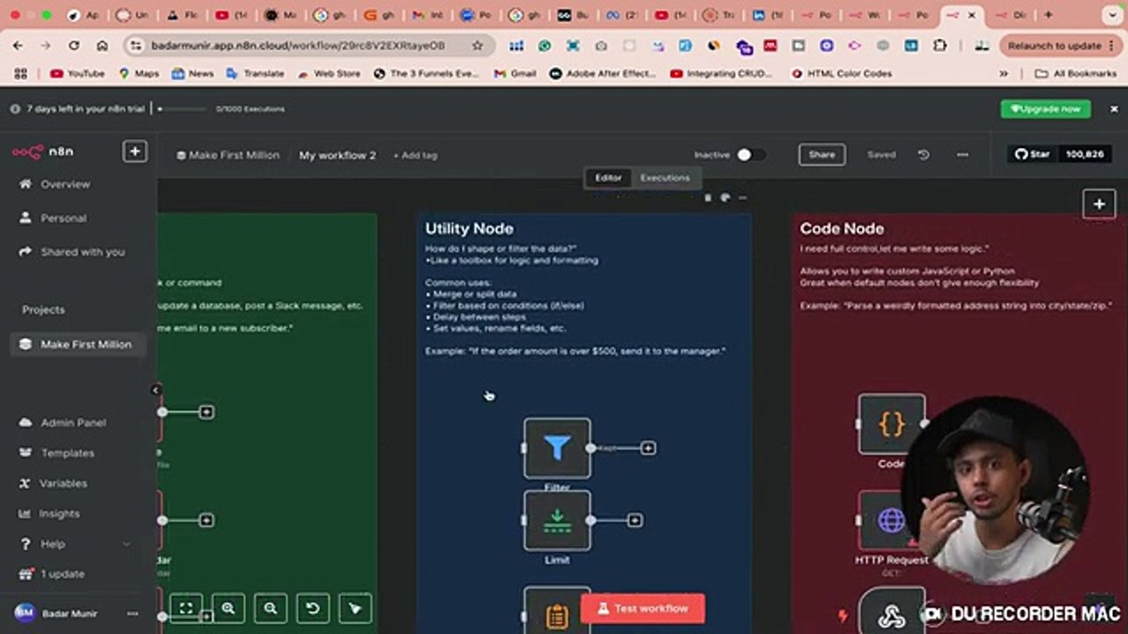Click the 1 update gift icon
The width and height of the screenshot is (1128, 634).
[x=25, y=573]
